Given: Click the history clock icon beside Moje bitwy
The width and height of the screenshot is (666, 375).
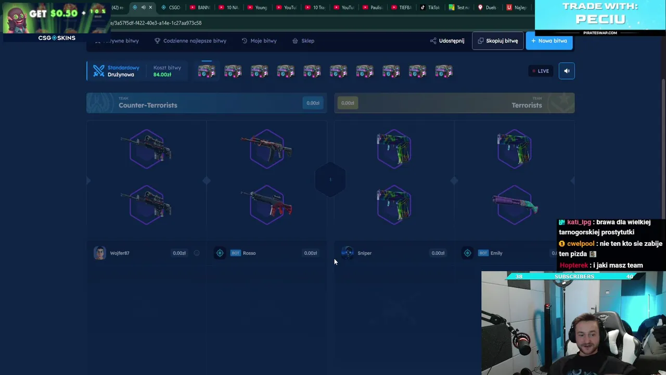Looking at the screenshot, I should 245,41.
